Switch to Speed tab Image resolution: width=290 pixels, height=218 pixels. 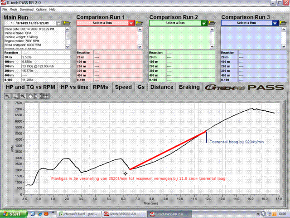pyautogui.click(x=123, y=87)
